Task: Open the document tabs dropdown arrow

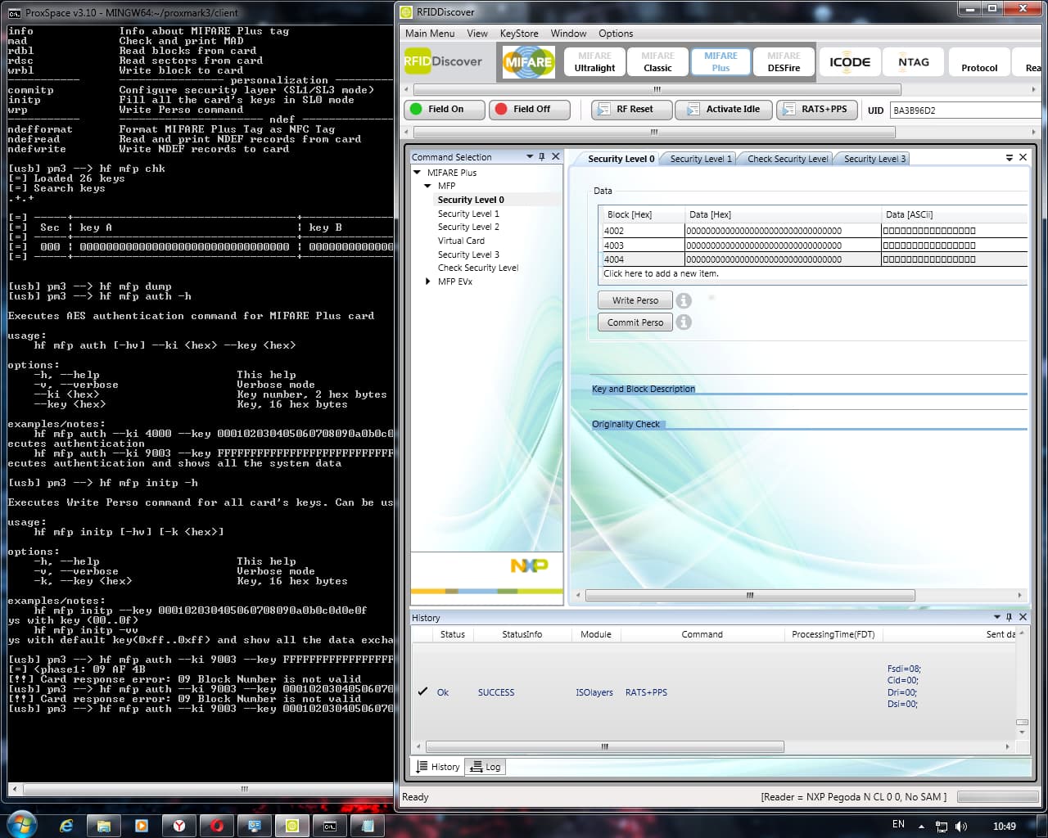Action: (x=1009, y=158)
